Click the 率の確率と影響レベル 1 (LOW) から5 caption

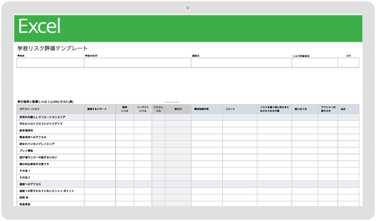[45, 102]
